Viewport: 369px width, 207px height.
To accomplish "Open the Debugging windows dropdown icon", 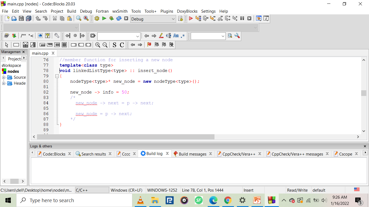I will pos(259,18).
